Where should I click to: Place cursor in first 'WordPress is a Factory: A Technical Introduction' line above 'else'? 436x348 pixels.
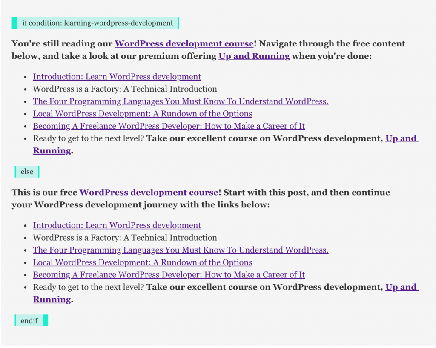point(125,89)
